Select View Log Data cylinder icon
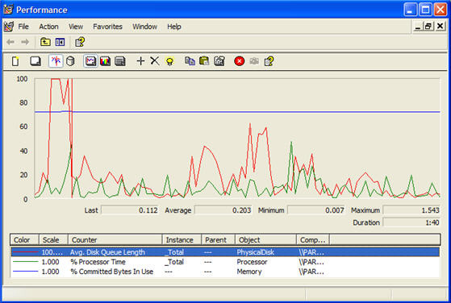This screenshot has width=451, height=303. [70, 61]
